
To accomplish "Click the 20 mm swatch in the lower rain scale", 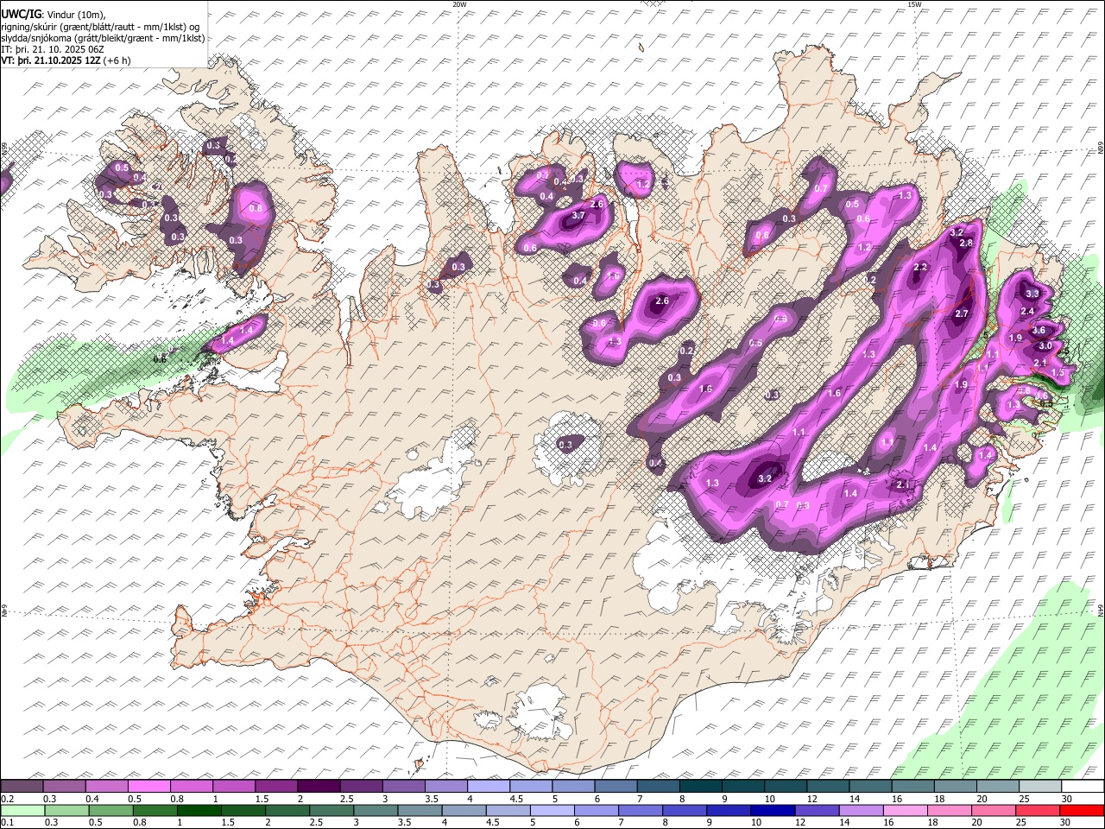I will [x=992, y=811].
